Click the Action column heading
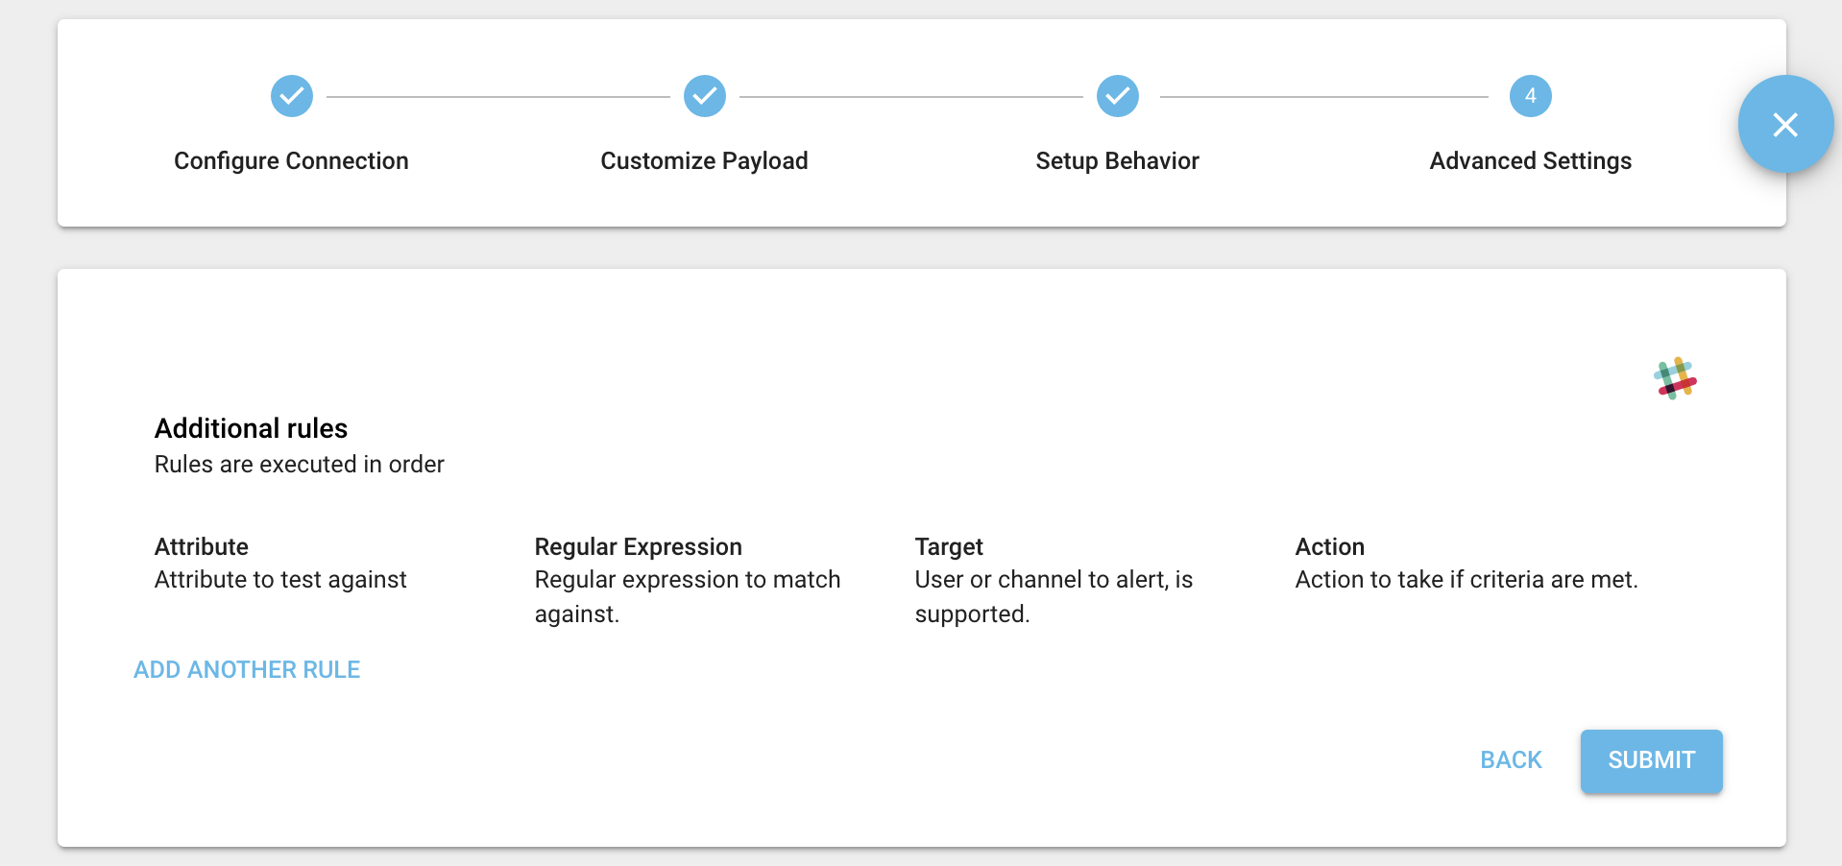Image resolution: width=1842 pixels, height=866 pixels. (1330, 546)
